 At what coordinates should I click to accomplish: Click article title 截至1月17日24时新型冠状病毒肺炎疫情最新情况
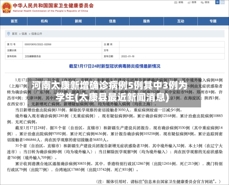pos(114,66)
